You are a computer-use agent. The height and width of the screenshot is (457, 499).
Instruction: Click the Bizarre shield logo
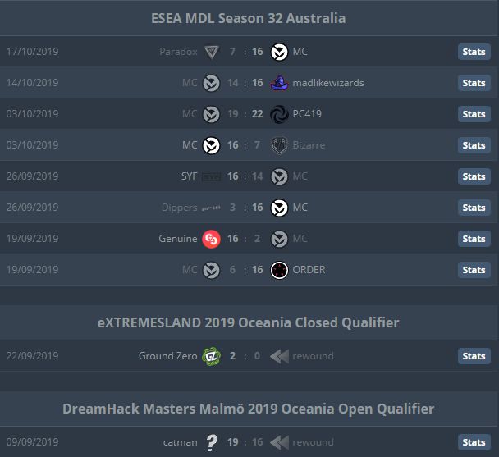click(279, 145)
